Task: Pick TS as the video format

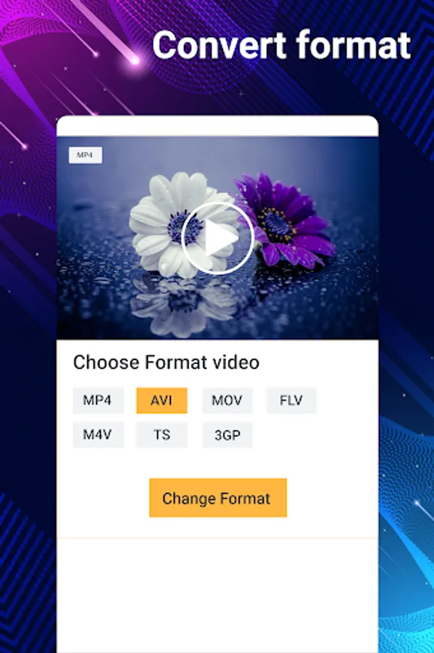Action: click(162, 435)
